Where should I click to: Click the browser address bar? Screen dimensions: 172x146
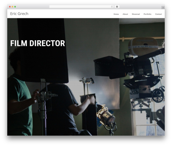(x=82, y=7)
